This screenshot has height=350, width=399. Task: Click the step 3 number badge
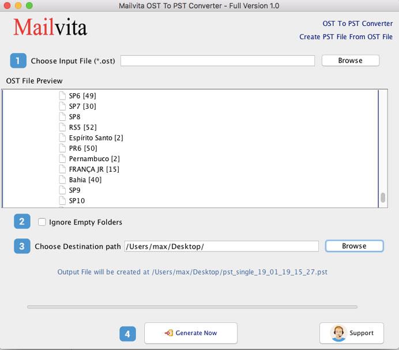[22, 246]
